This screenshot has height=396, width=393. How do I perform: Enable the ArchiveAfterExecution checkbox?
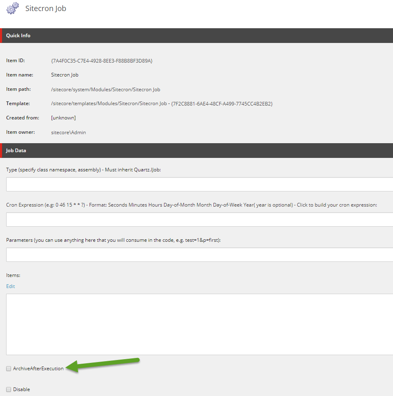coord(9,369)
